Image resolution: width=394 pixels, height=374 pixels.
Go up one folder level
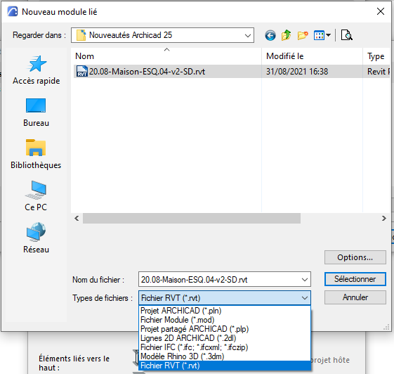287,35
